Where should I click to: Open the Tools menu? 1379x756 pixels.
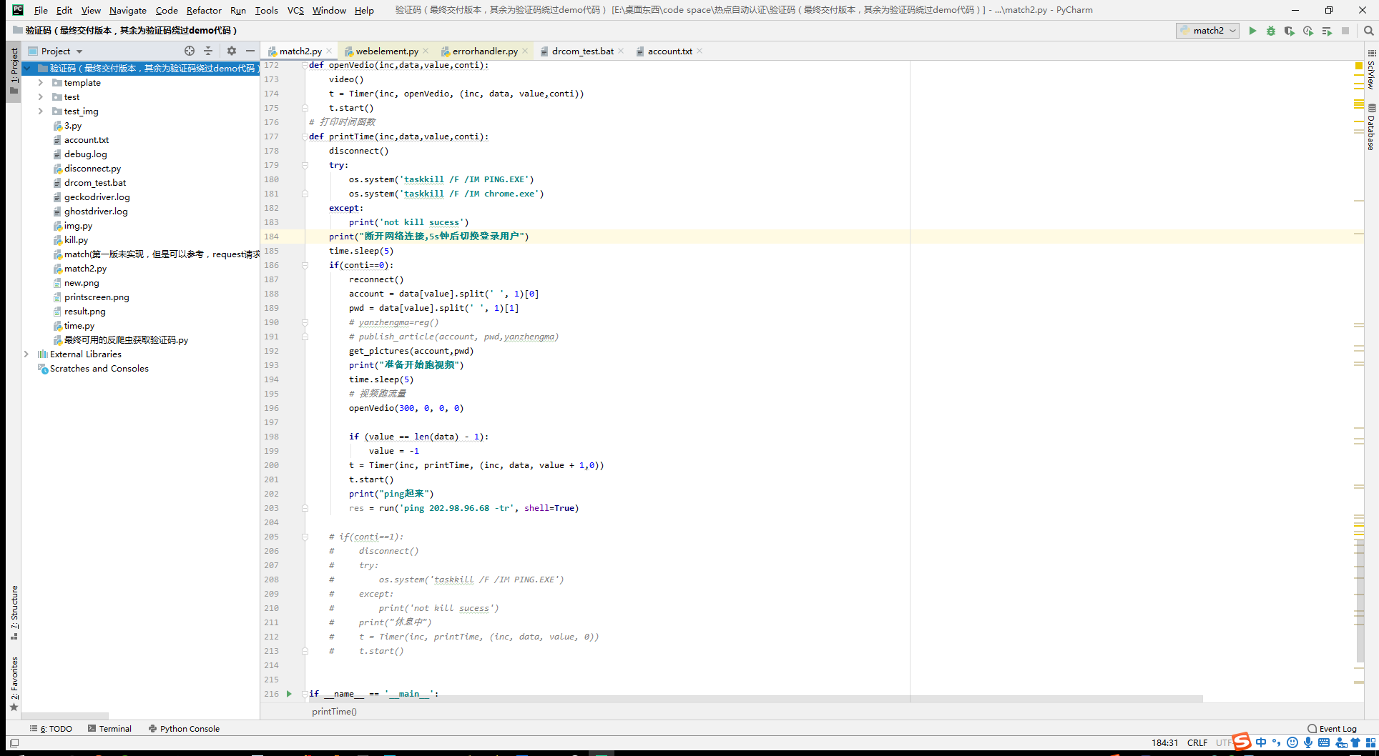pyautogui.click(x=267, y=10)
